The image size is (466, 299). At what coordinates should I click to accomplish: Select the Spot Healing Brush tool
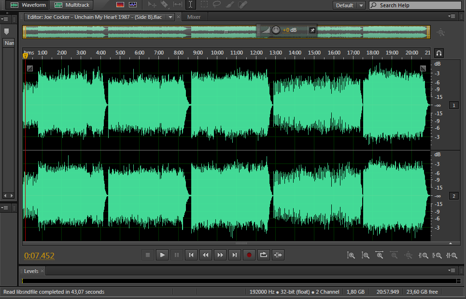click(x=243, y=4)
